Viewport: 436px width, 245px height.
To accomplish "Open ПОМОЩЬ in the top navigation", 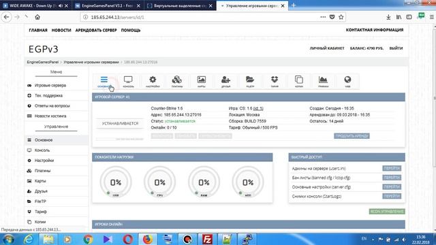I will pyautogui.click(x=131, y=30).
